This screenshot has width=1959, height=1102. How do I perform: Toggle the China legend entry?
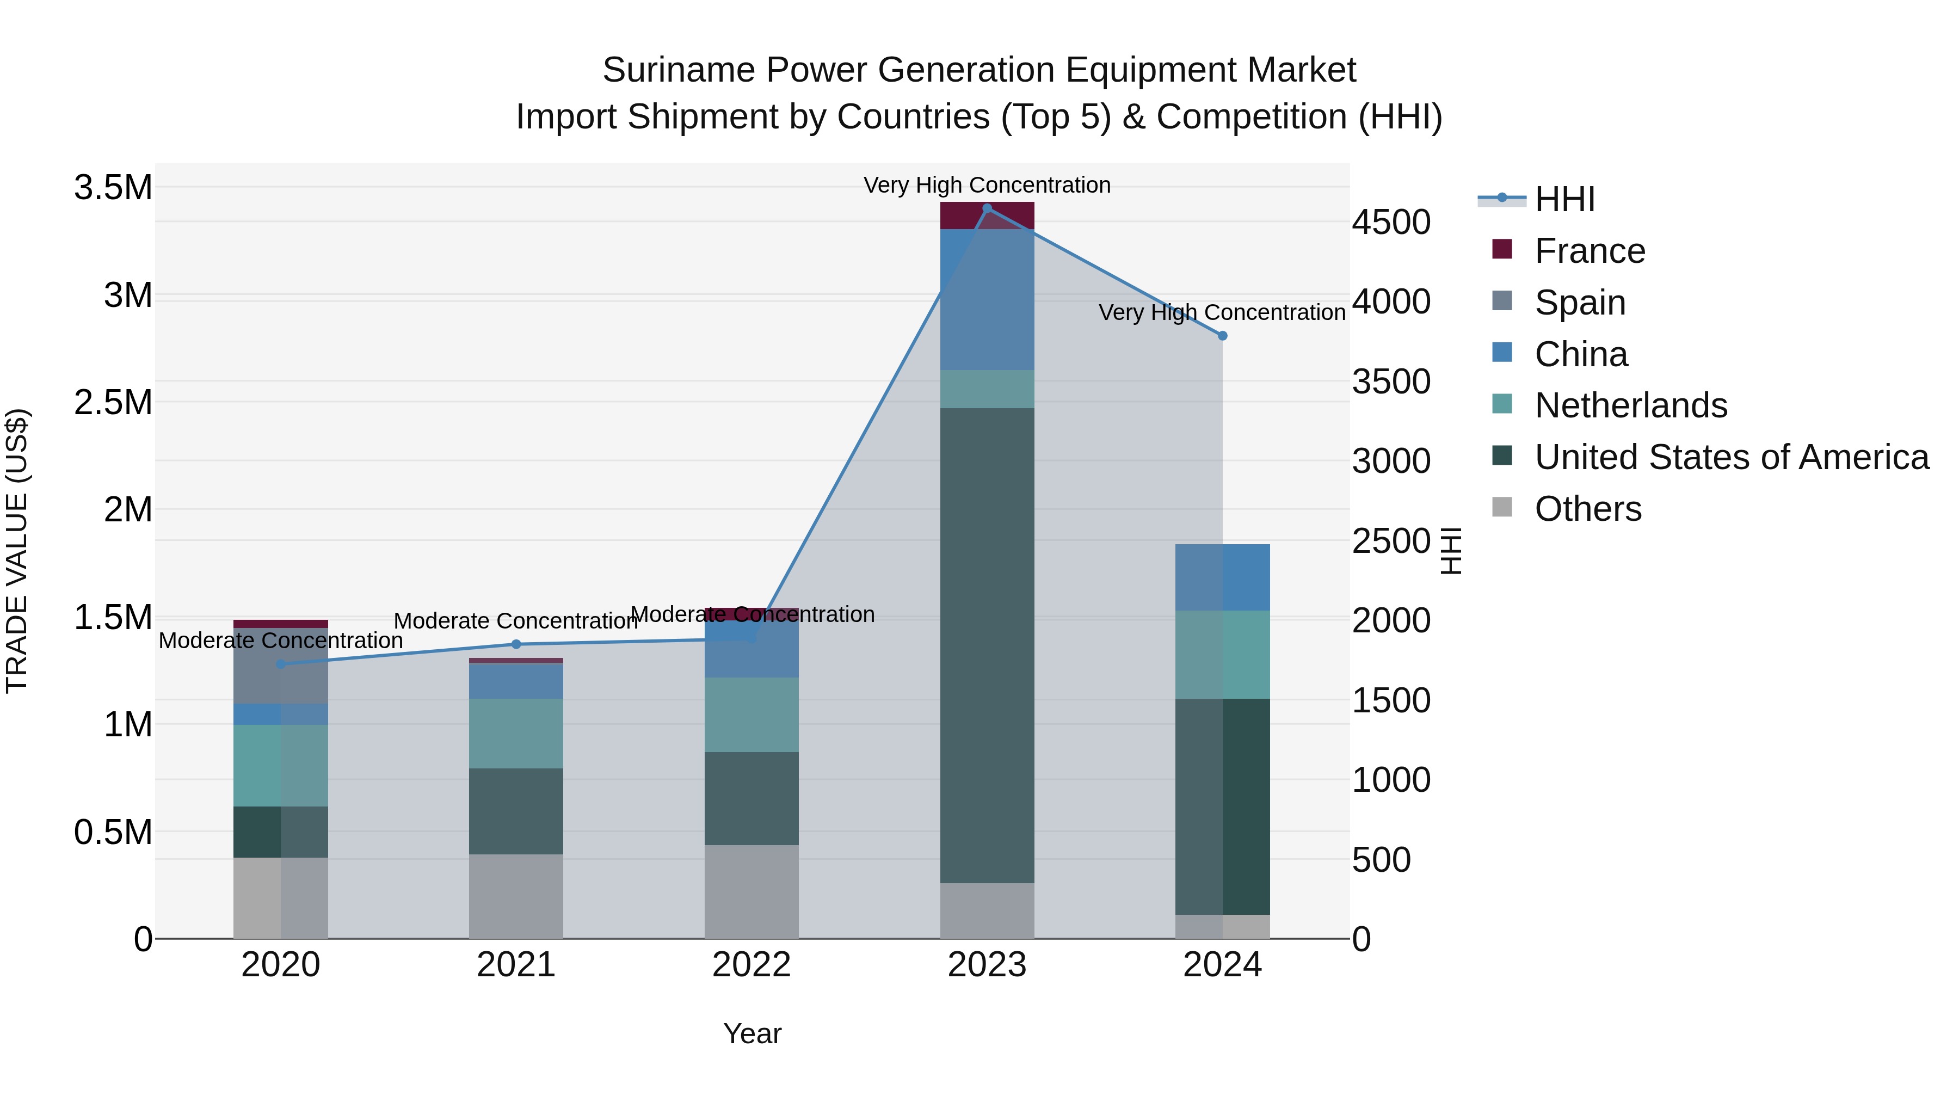[1560, 354]
